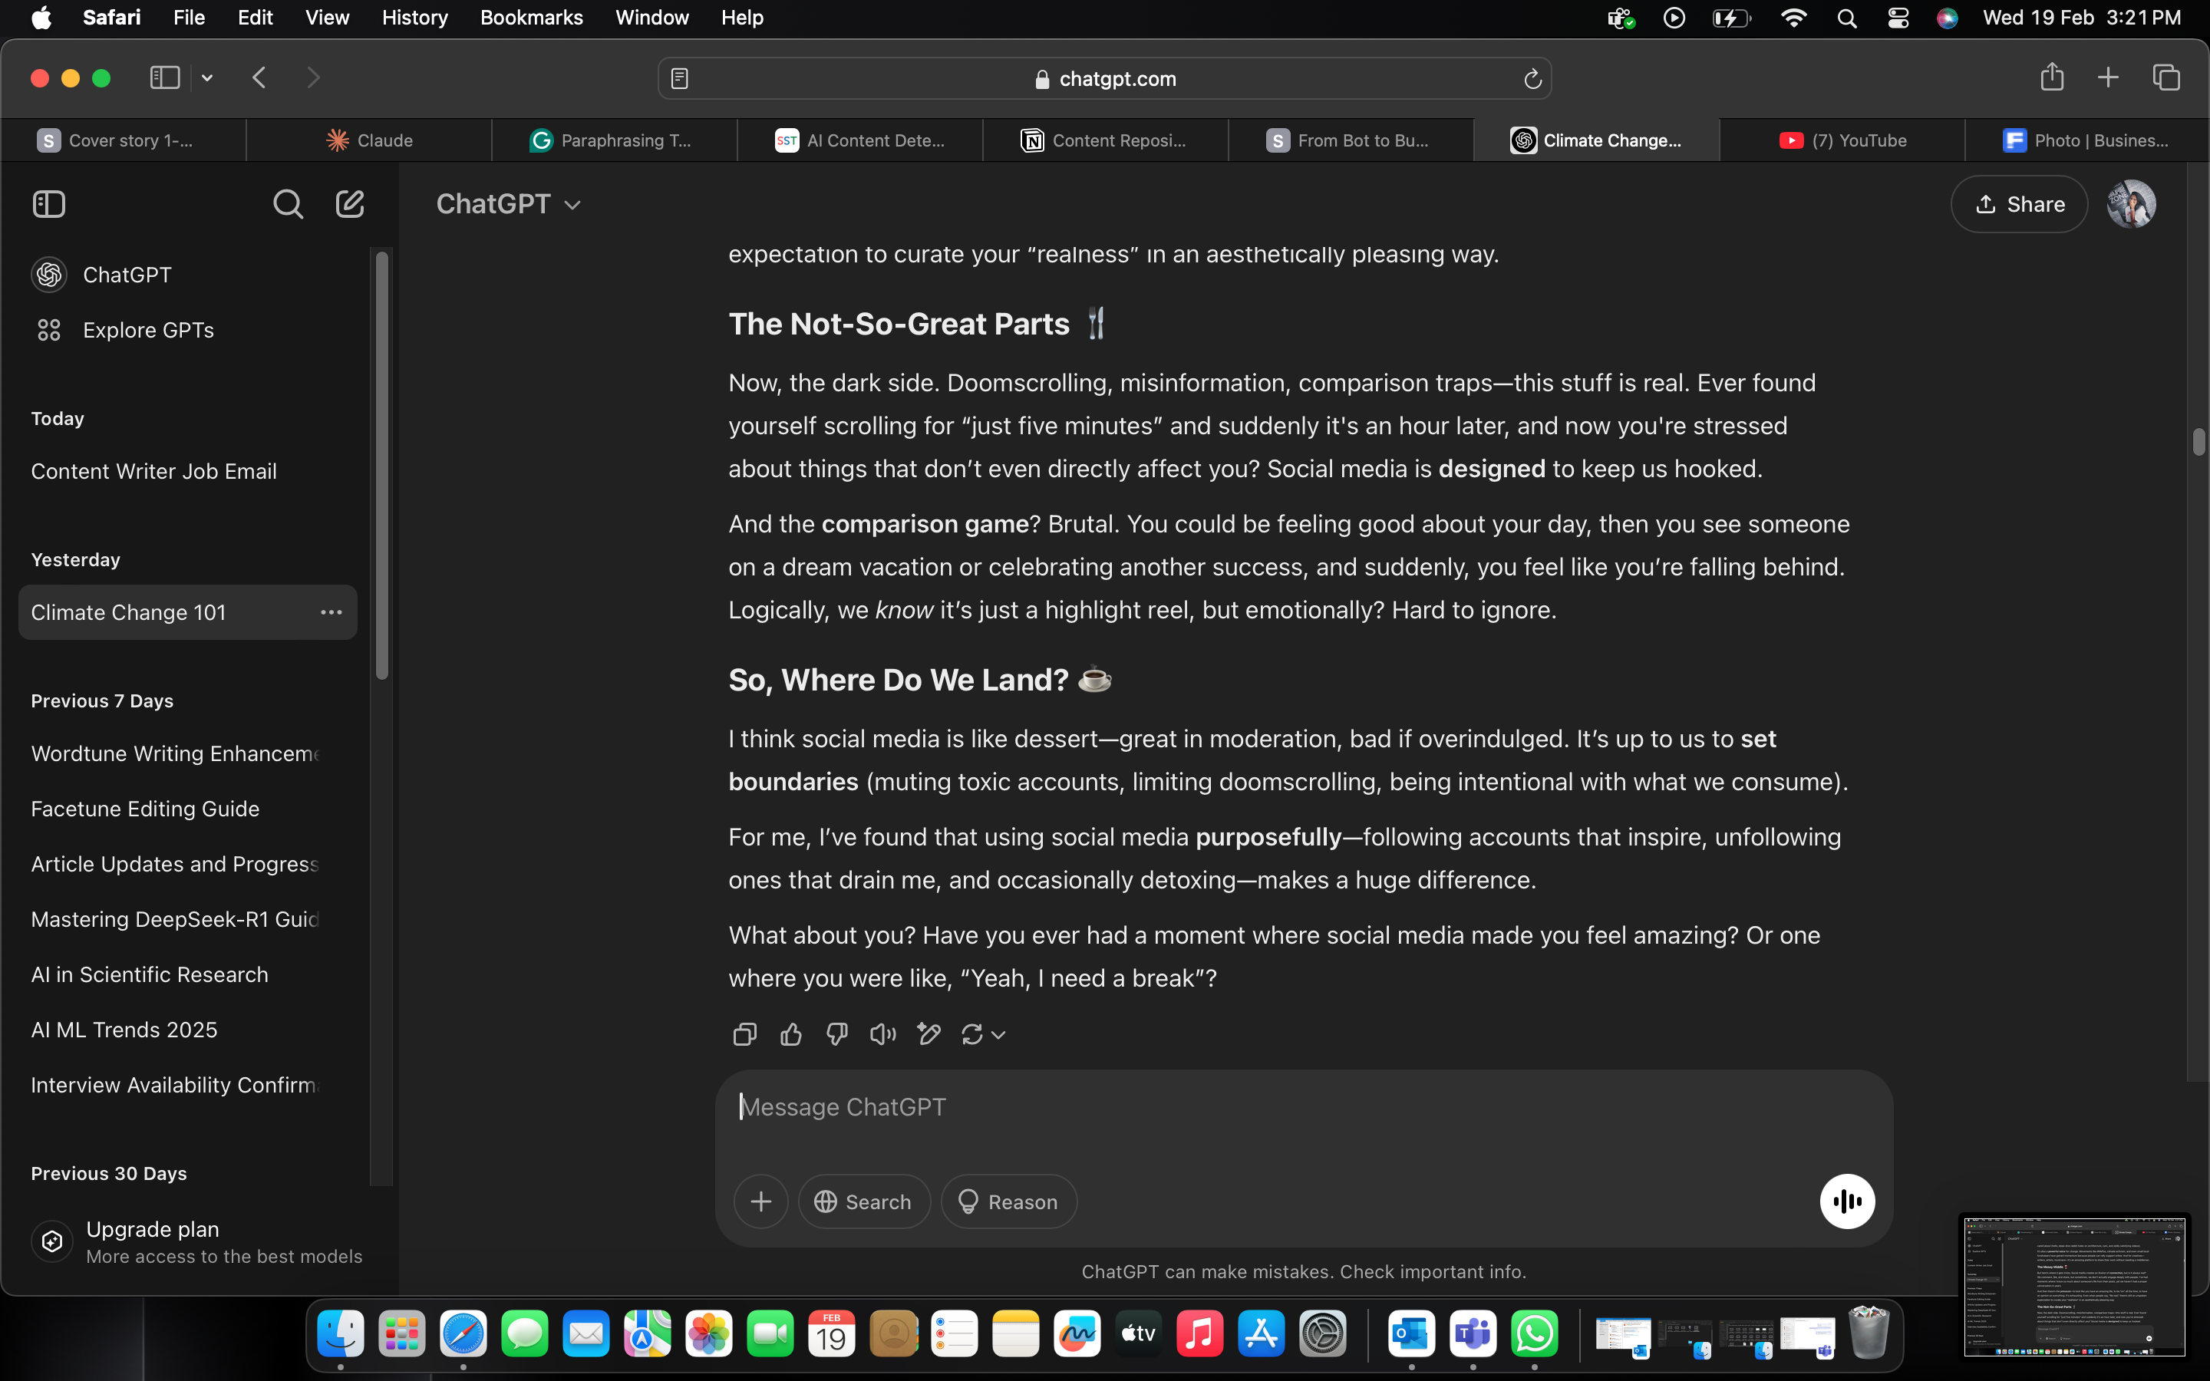
Task: Switch to the Claude tab
Action: click(x=369, y=140)
